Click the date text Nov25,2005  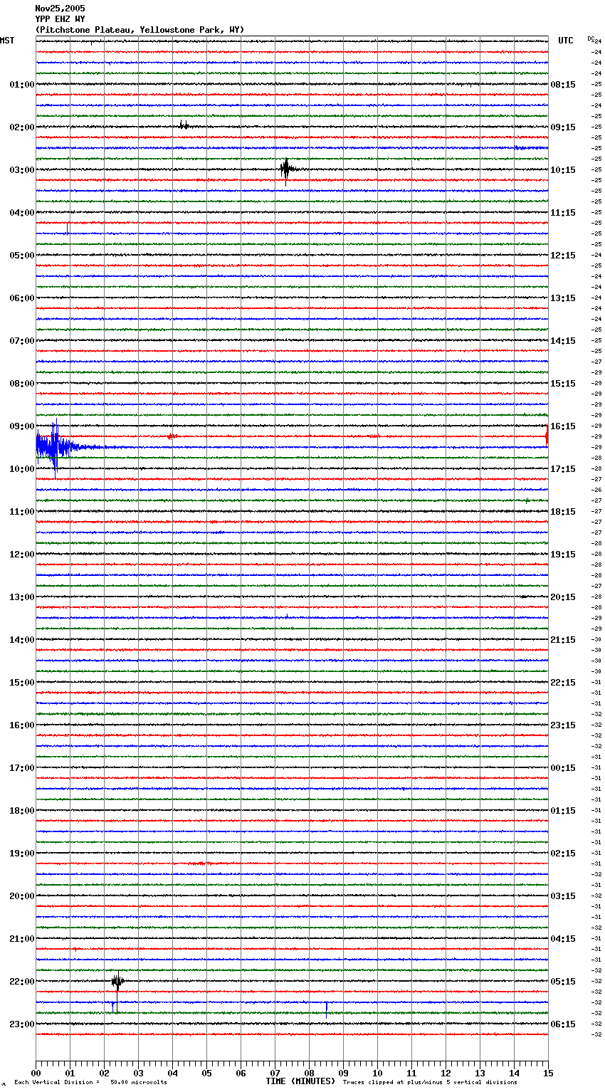(60, 9)
